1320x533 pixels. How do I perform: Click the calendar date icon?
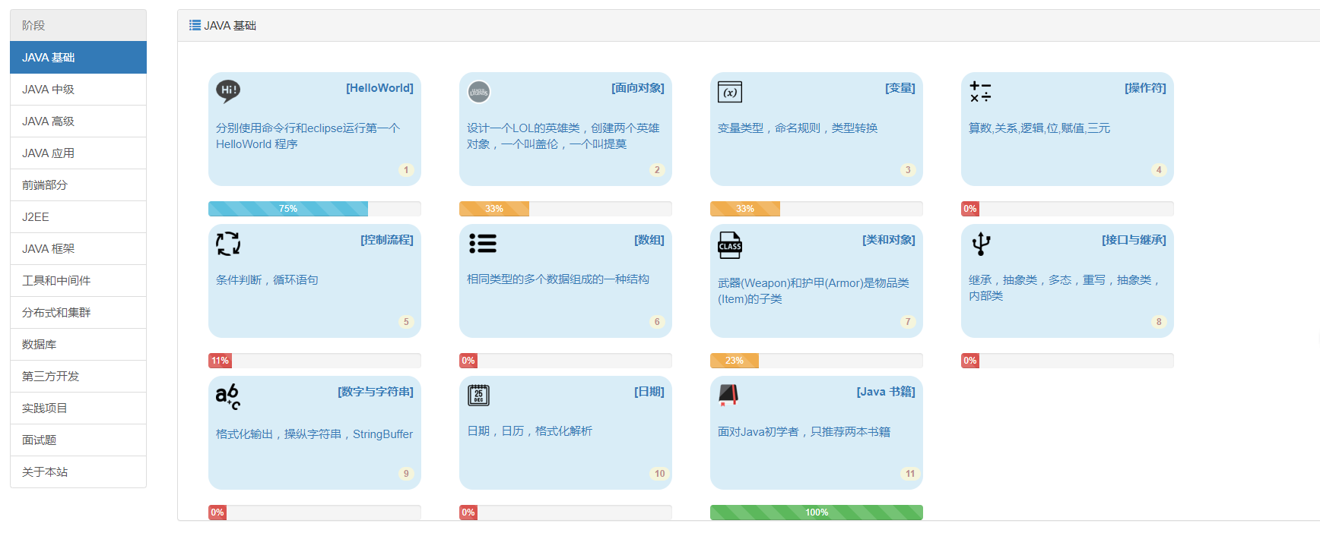479,396
